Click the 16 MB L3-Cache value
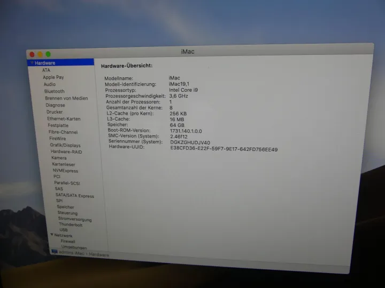The height and width of the screenshot is (288, 385). (x=177, y=119)
